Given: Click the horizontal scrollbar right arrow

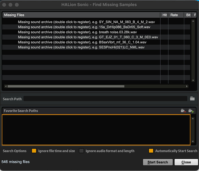Looking at the screenshot, I should point(187,86).
